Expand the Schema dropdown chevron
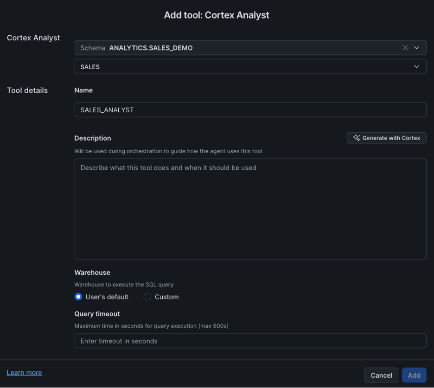434x388 pixels. (416, 48)
